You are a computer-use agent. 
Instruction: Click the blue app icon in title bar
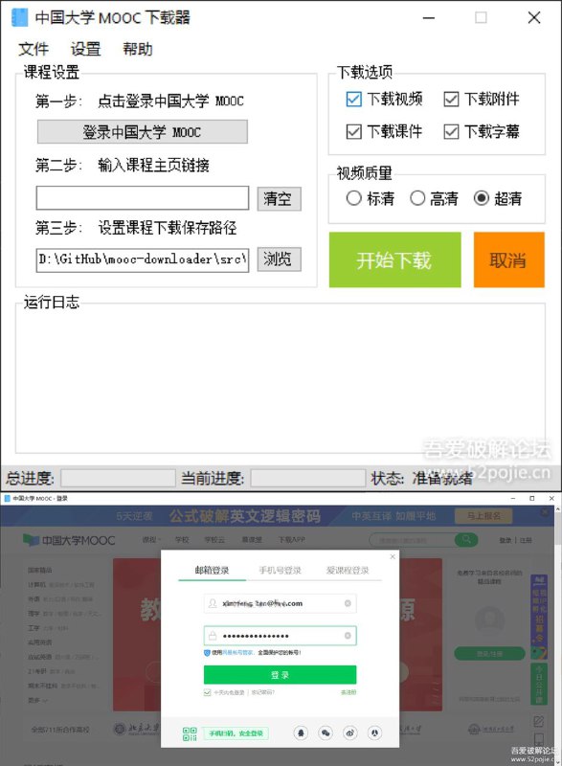click(x=20, y=17)
